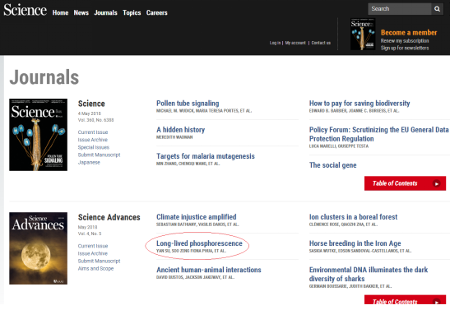450x310 pixels.
Task: Open the Science magazine cover thumbnail
Action: (38, 135)
